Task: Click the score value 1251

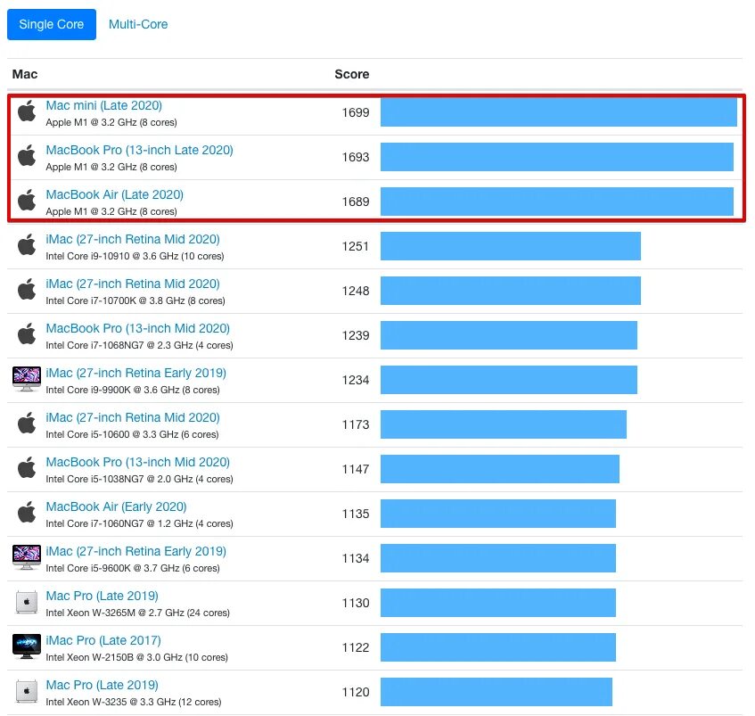Action: click(x=356, y=246)
